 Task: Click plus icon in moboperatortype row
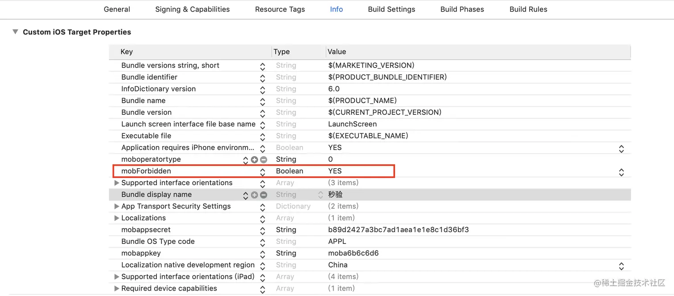pyautogui.click(x=255, y=159)
